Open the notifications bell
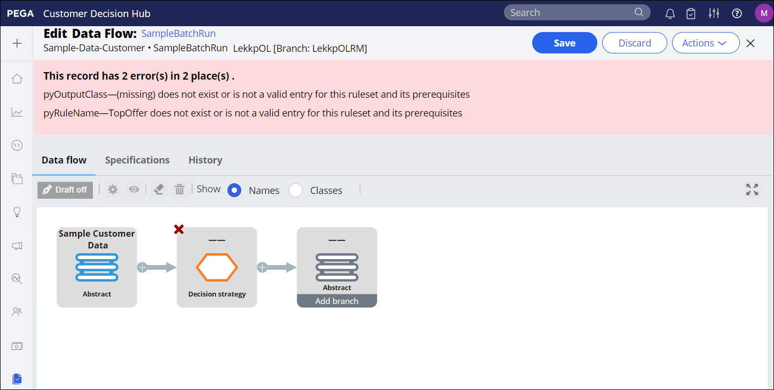The image size is (774, 390). [670, 13]
